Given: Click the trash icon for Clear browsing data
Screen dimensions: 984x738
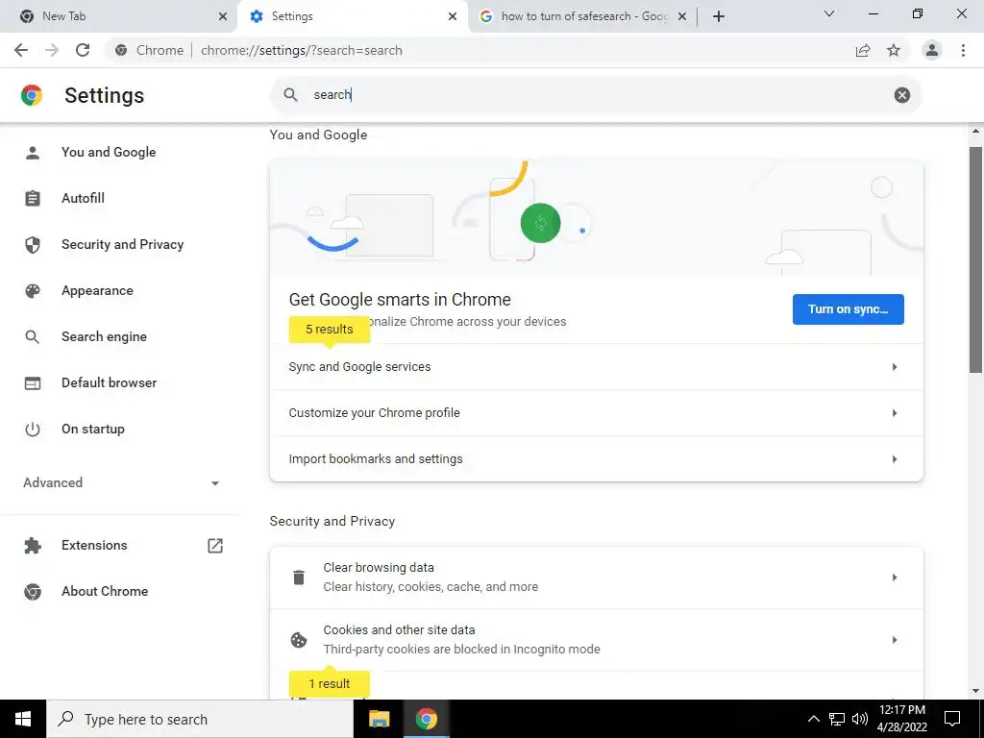Looking at the screenshot, I should 299,578.
